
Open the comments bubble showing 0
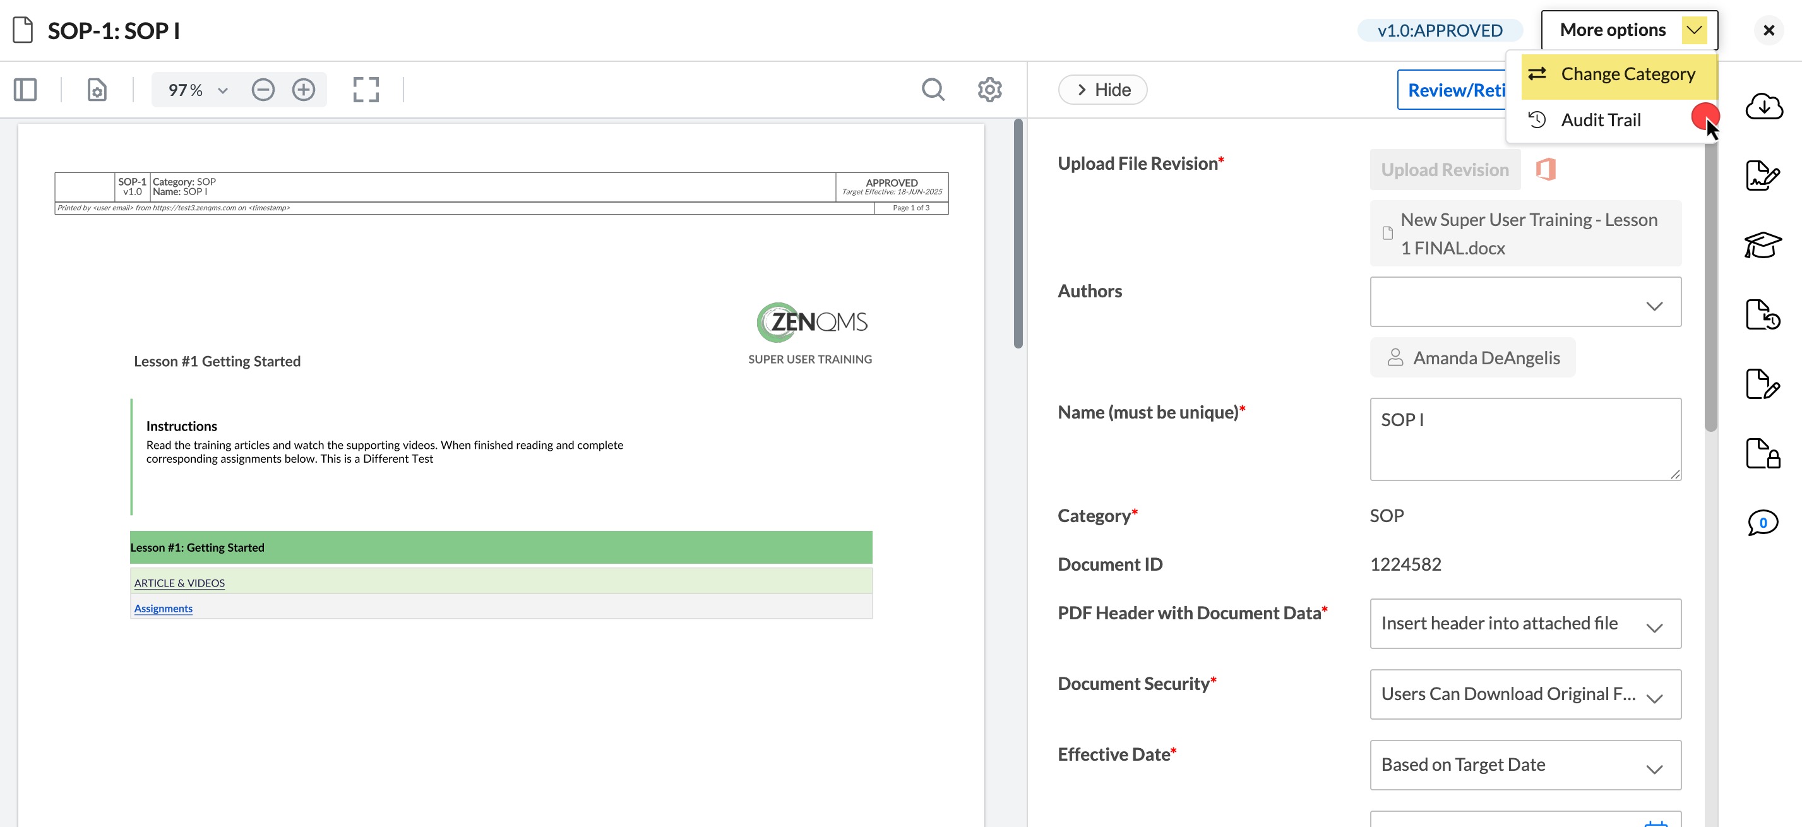click(1763, 522)
